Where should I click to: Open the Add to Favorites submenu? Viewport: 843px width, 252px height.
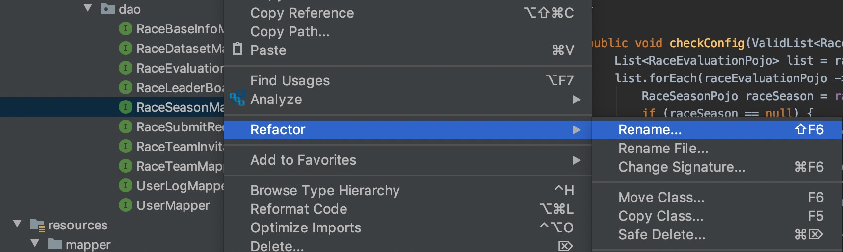point(303,160)
